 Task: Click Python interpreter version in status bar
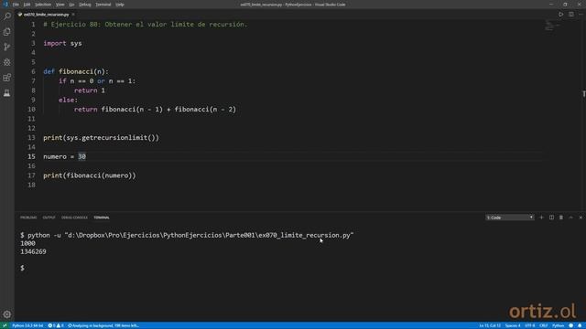[x=27, y=325]
